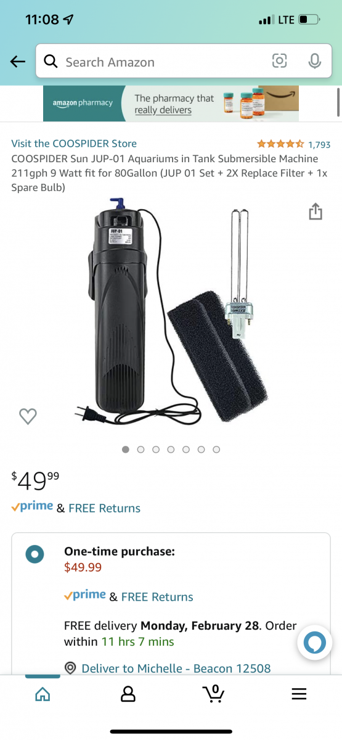The height and width of the screenshot is (740, 342).
Task: Select One-time purchase radio button
Action: coord(35,554)
